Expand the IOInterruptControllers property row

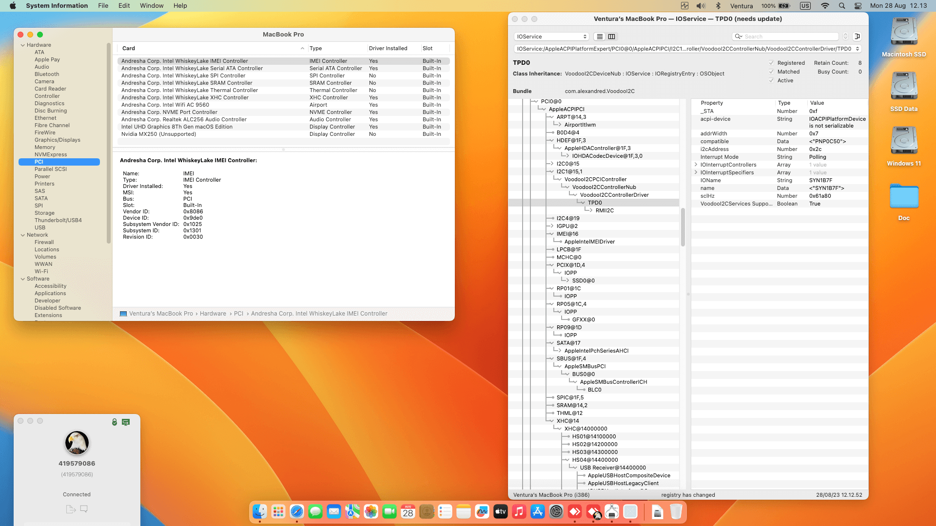coord(695,165)
